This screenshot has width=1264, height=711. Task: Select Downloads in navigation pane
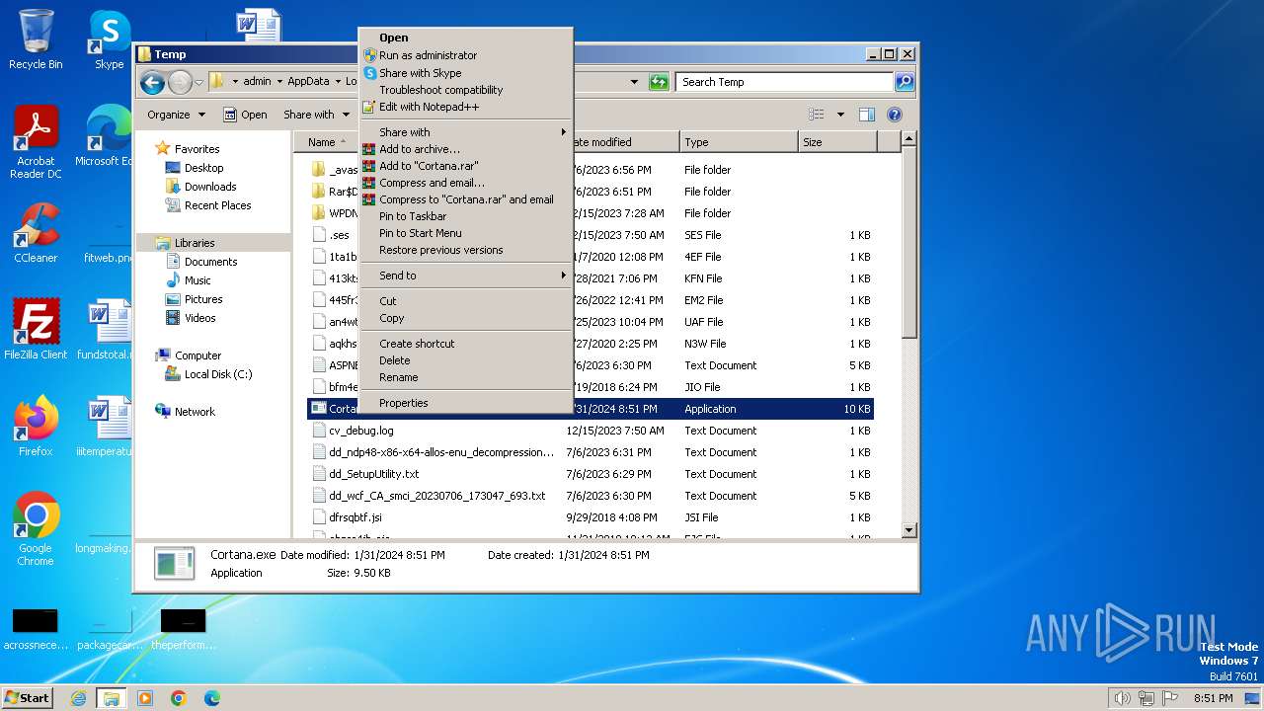coord(210,187)
